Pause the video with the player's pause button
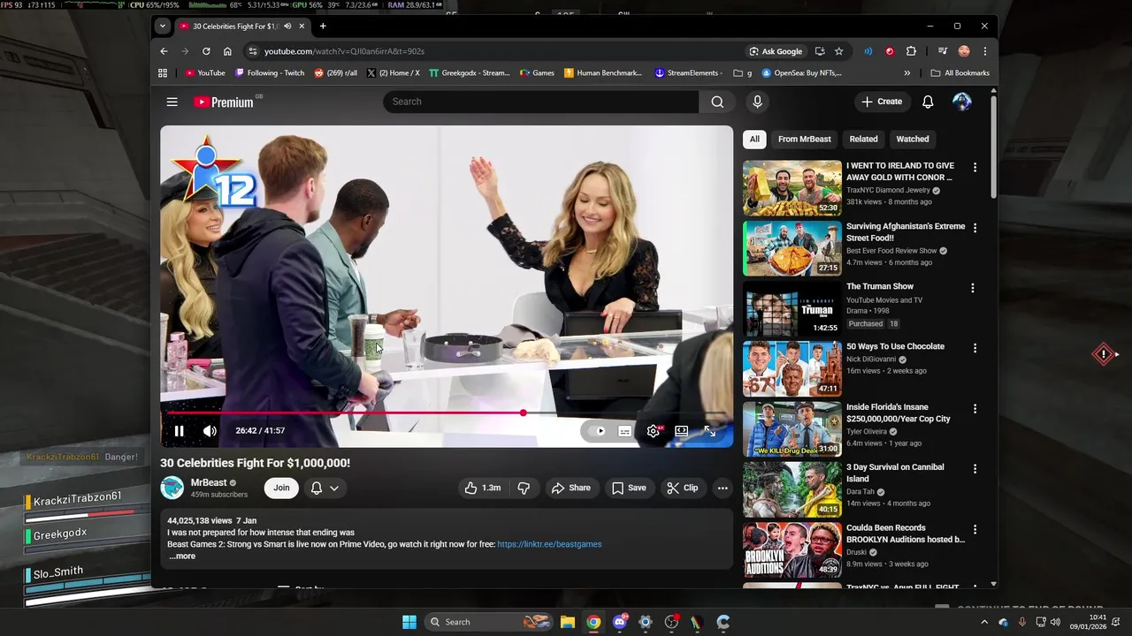Image resolution: width=1132 pixels, height=636 pixels. pyautogui.click(x=179, y=431)
